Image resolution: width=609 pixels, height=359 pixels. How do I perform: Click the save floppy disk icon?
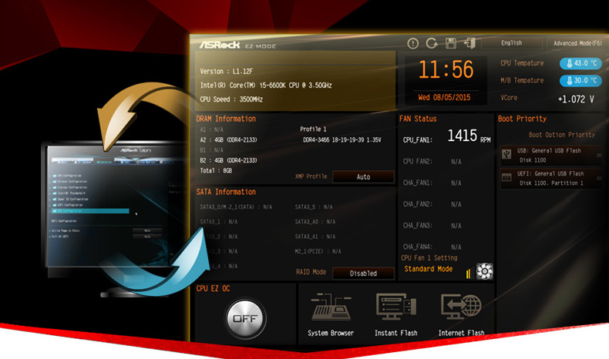pos(451,44)
